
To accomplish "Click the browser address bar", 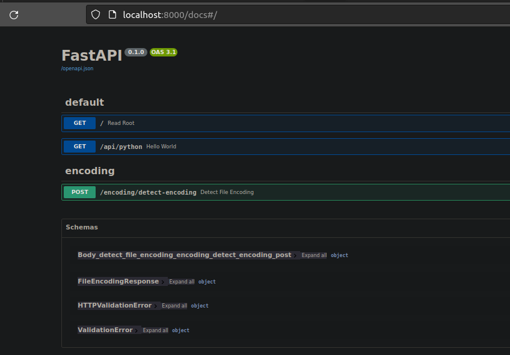I will (x=241, y=15).
